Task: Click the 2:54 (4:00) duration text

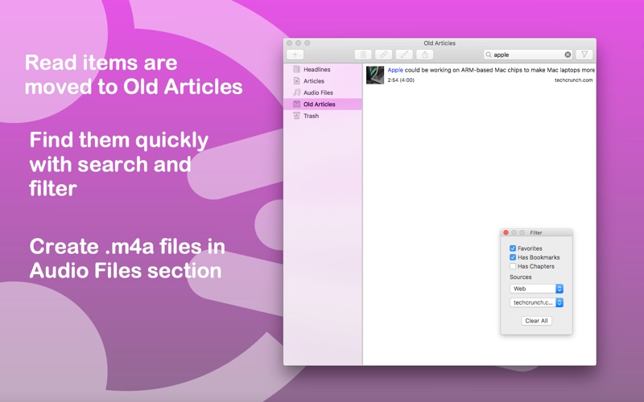Action: tap(401, 80)
